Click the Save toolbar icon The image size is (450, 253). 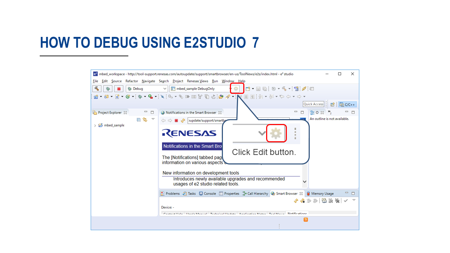(x=258, y=89)
